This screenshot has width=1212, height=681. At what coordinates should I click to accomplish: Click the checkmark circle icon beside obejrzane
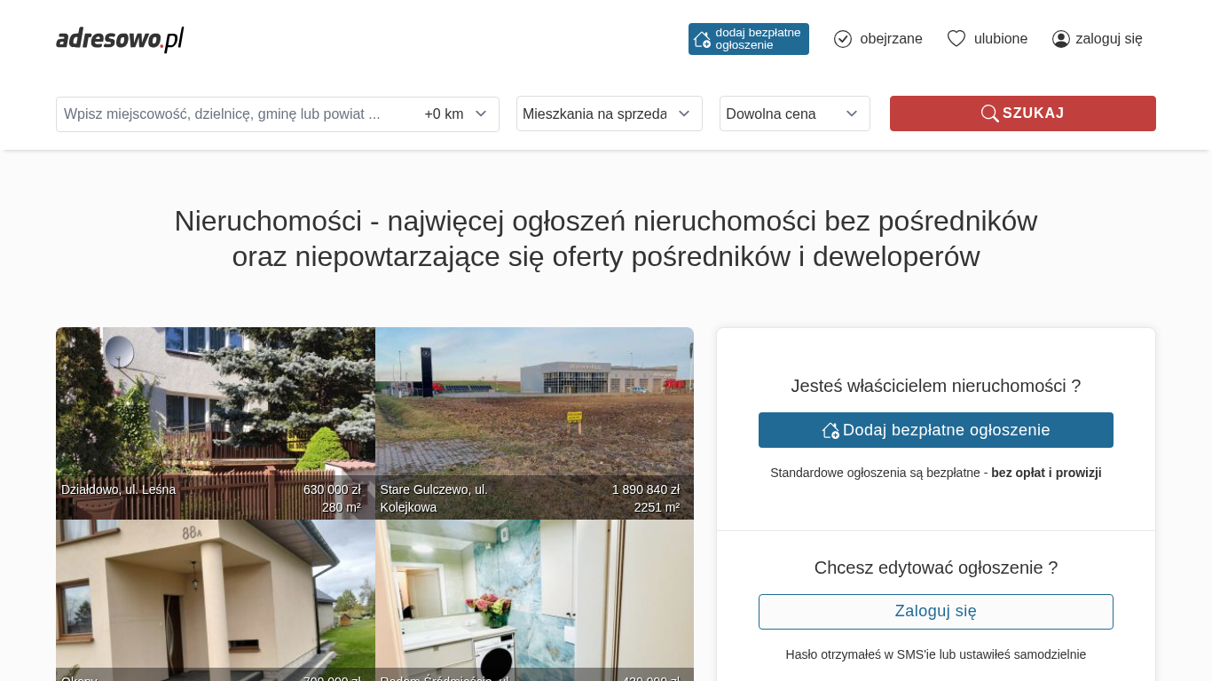point(843,39)
